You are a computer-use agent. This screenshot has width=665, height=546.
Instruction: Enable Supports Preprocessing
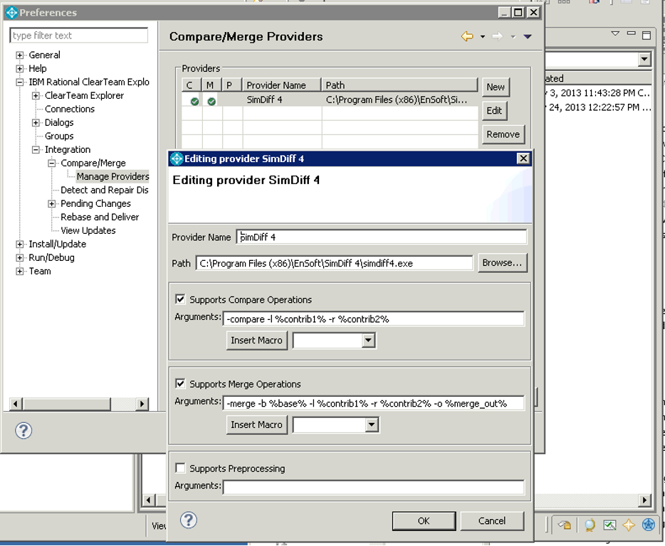click(x=180, y=468)
